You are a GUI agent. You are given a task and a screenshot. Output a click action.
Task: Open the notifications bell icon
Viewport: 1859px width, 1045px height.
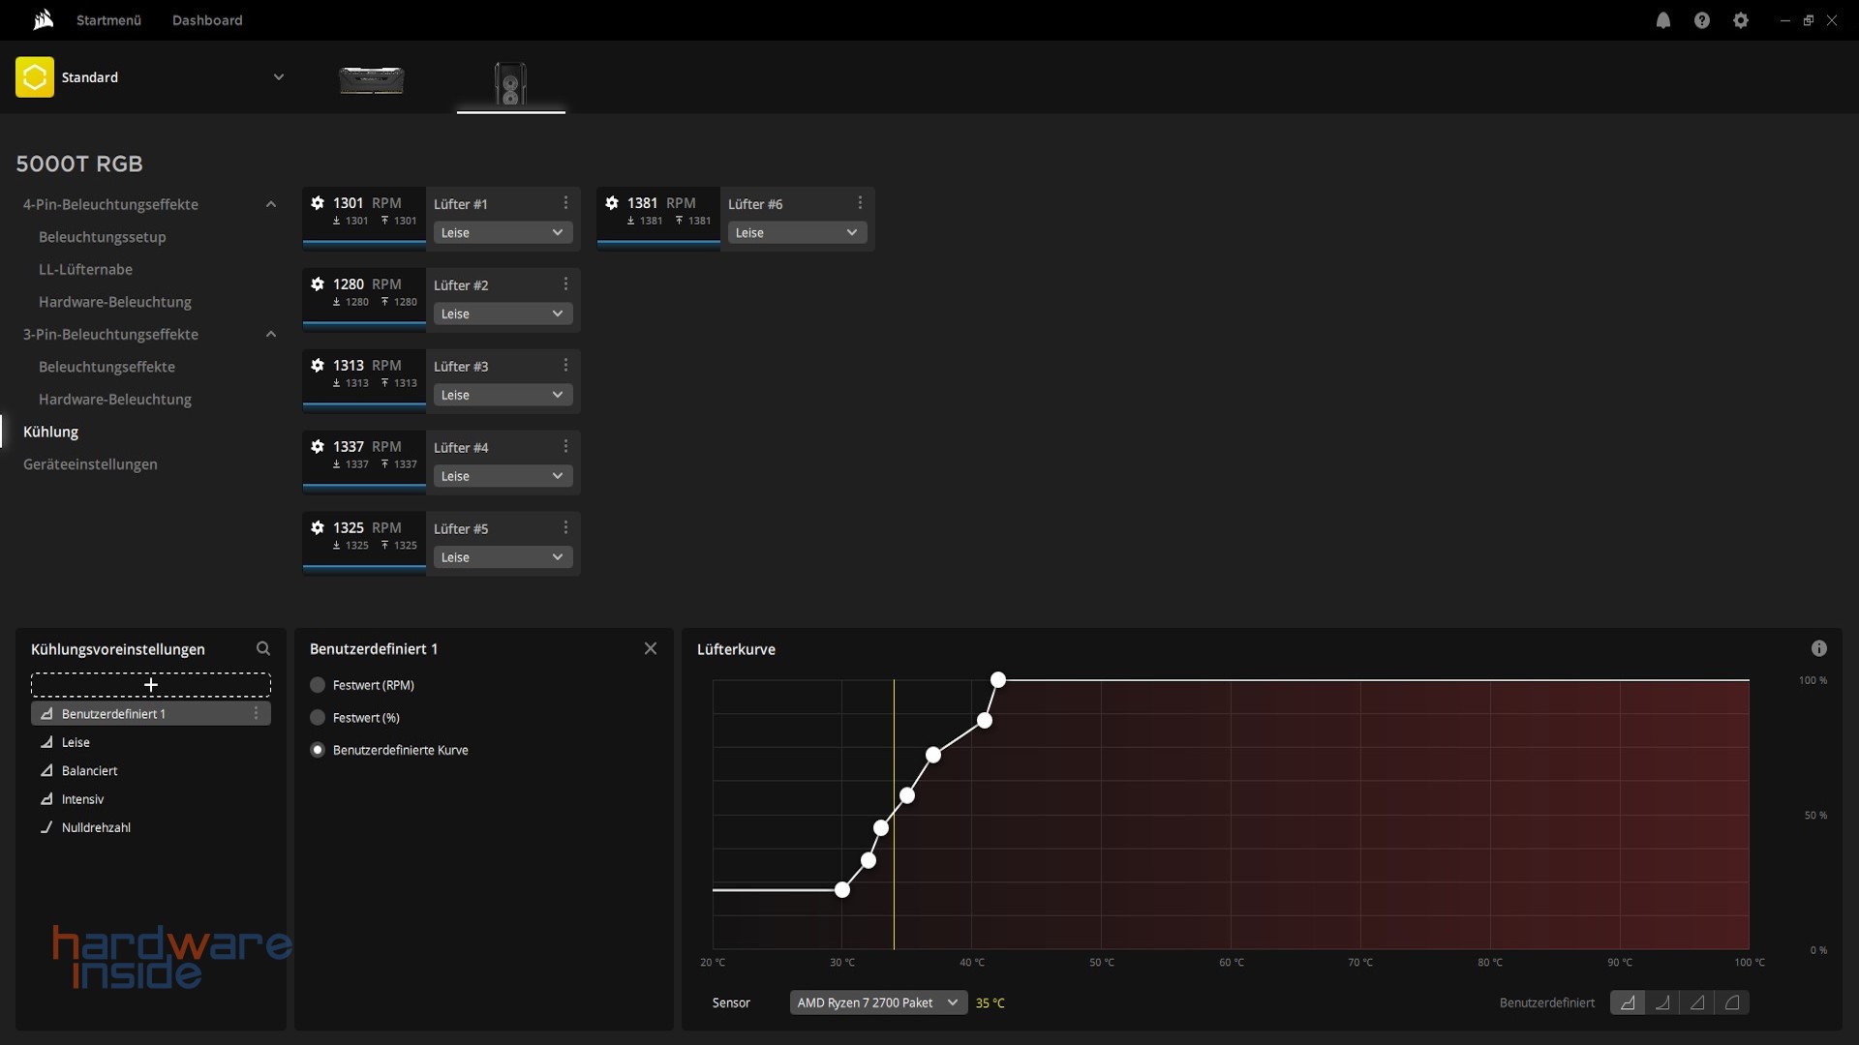(x=1663, y=20)
